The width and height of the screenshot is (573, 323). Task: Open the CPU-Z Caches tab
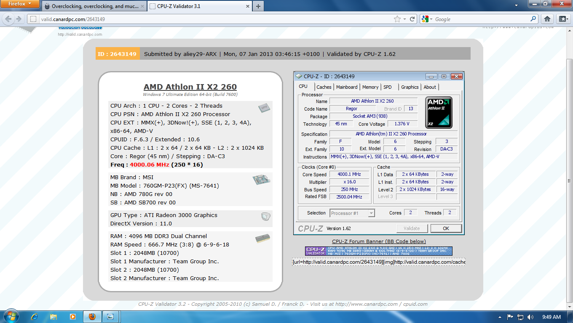click(324, 87)
